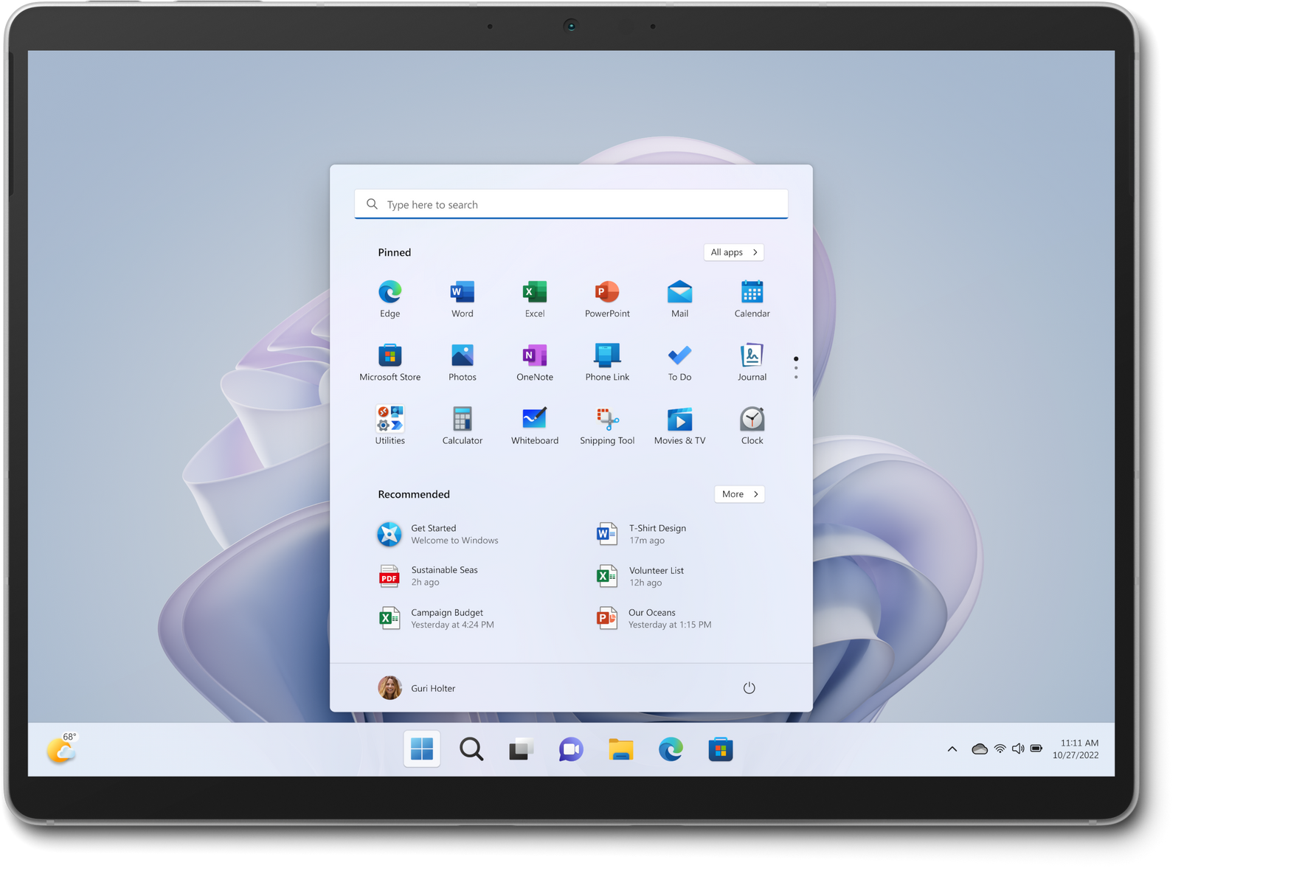Open the Whiteboard app
Screen dimensions: 1305x885
534,426
